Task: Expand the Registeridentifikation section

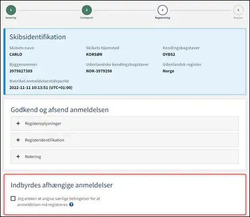Action: [124, 140]
